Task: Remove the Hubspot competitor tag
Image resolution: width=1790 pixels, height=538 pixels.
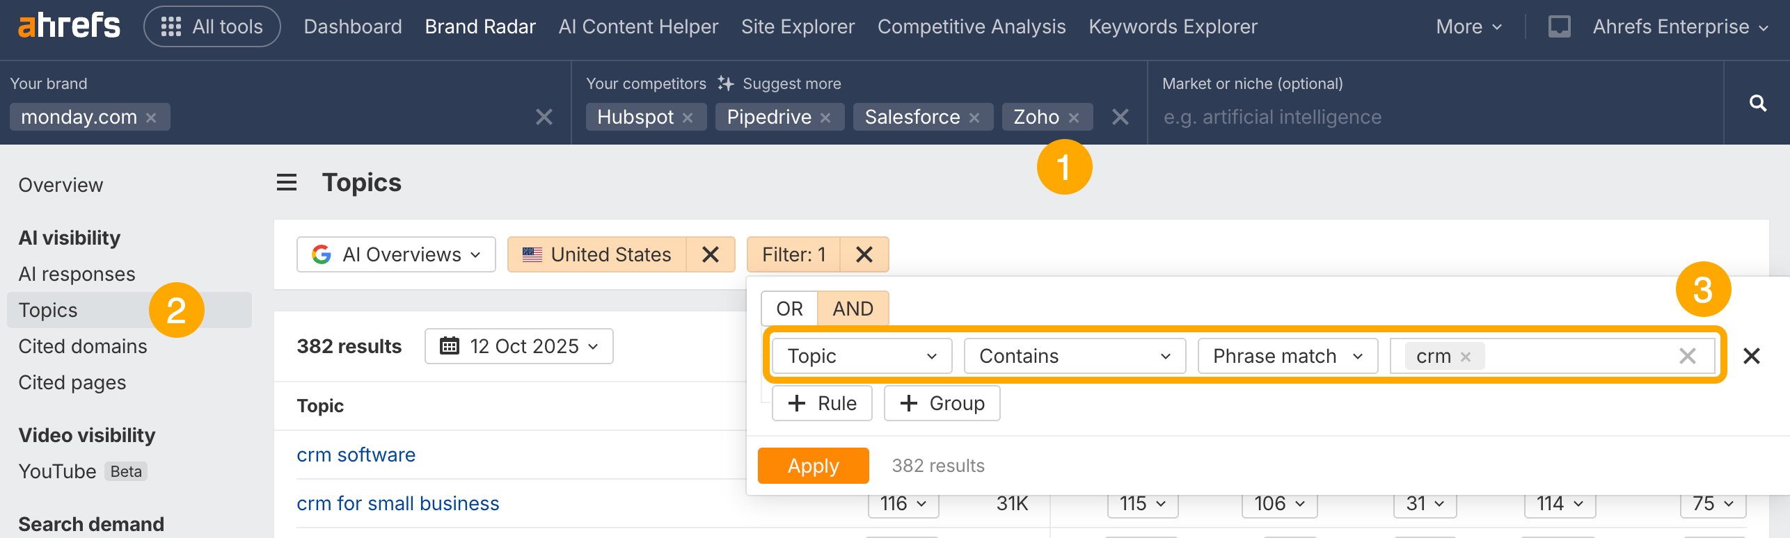Action: pyautogui.click(x=688, y=118)
